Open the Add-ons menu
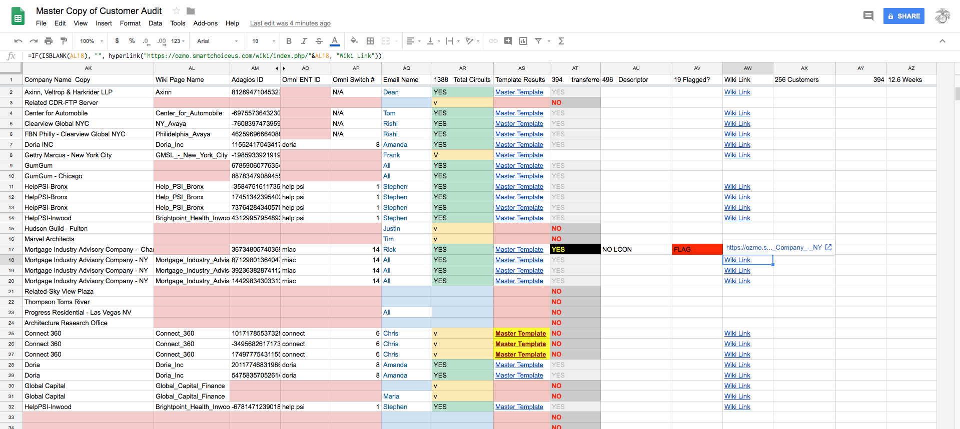This screenshot has width=960, height=429. coord(206,23)
